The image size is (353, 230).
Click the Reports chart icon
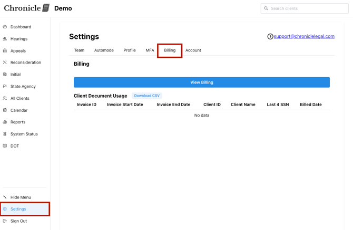(5, 122)
